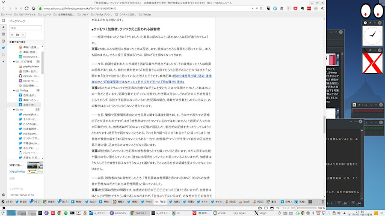385x216 pixels.
Task: Reload the page with the refresh icon
Action: click(26, 8)
